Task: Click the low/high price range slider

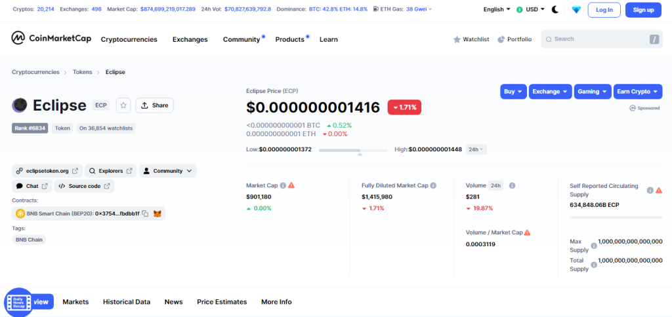Action: [352, 150]
